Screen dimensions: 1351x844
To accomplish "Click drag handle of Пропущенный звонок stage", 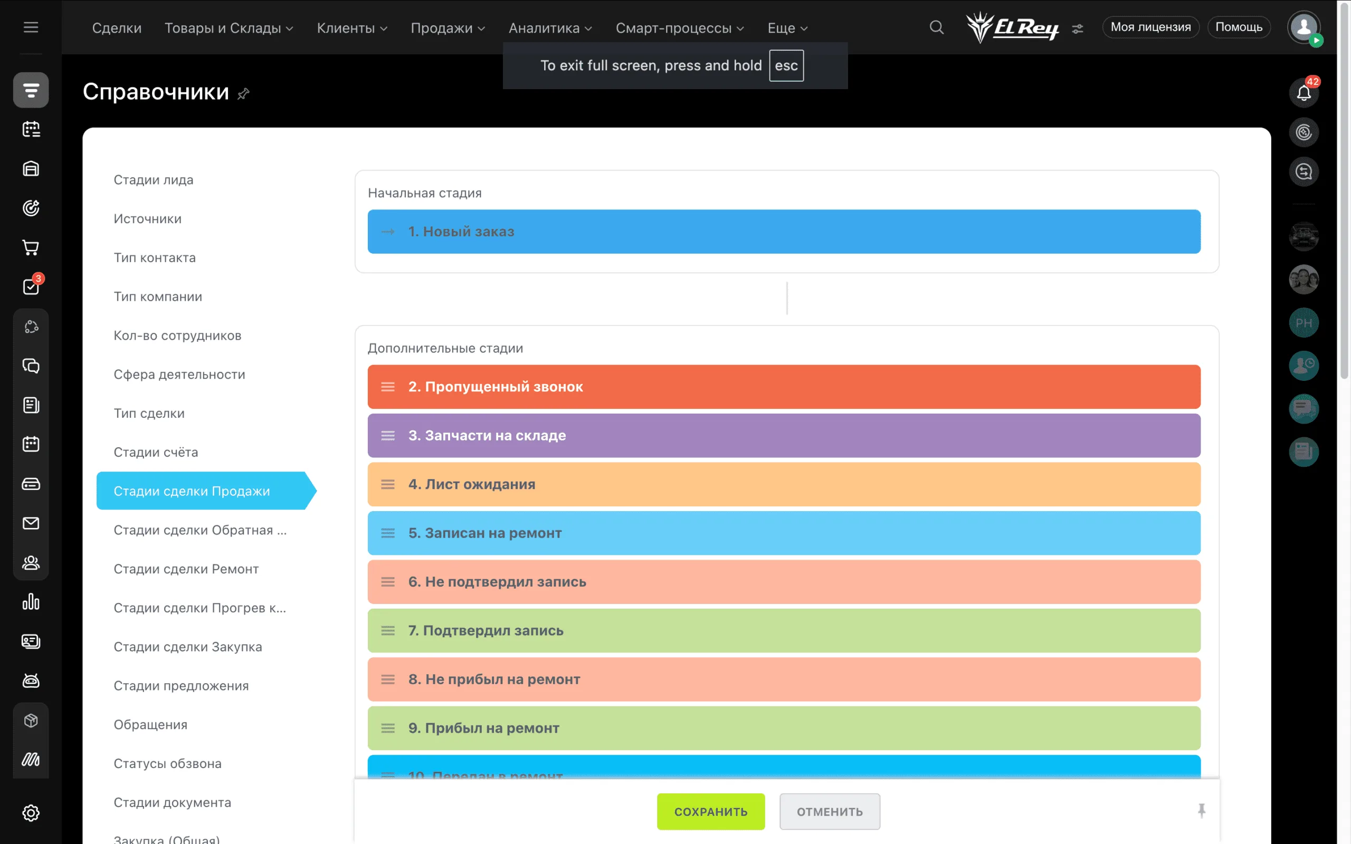I will (x=387, y=387).
